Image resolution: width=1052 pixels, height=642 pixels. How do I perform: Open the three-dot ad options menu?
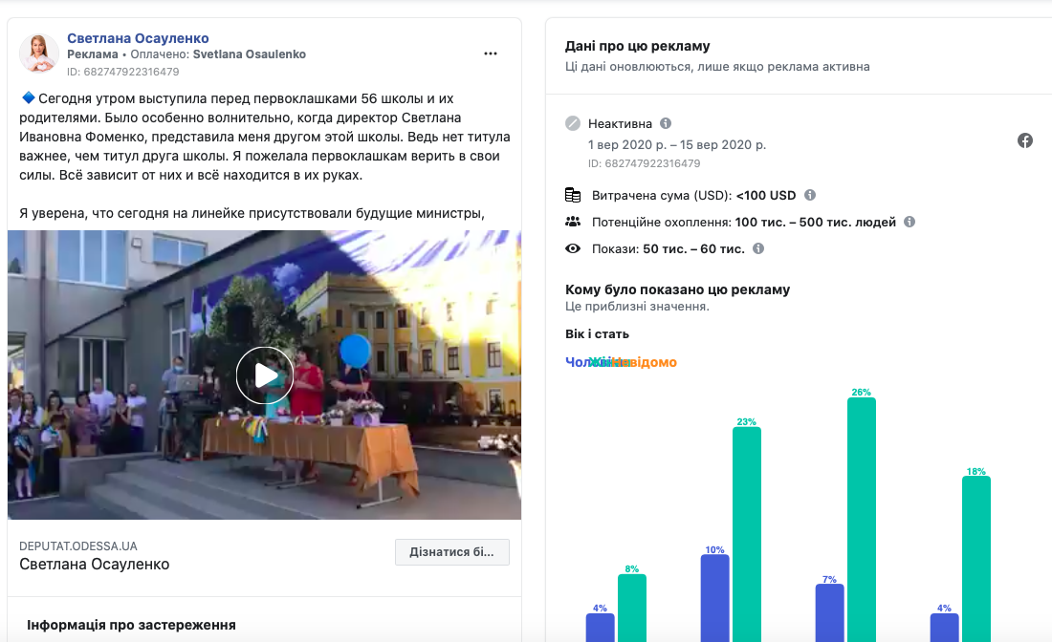pos(491,53)
